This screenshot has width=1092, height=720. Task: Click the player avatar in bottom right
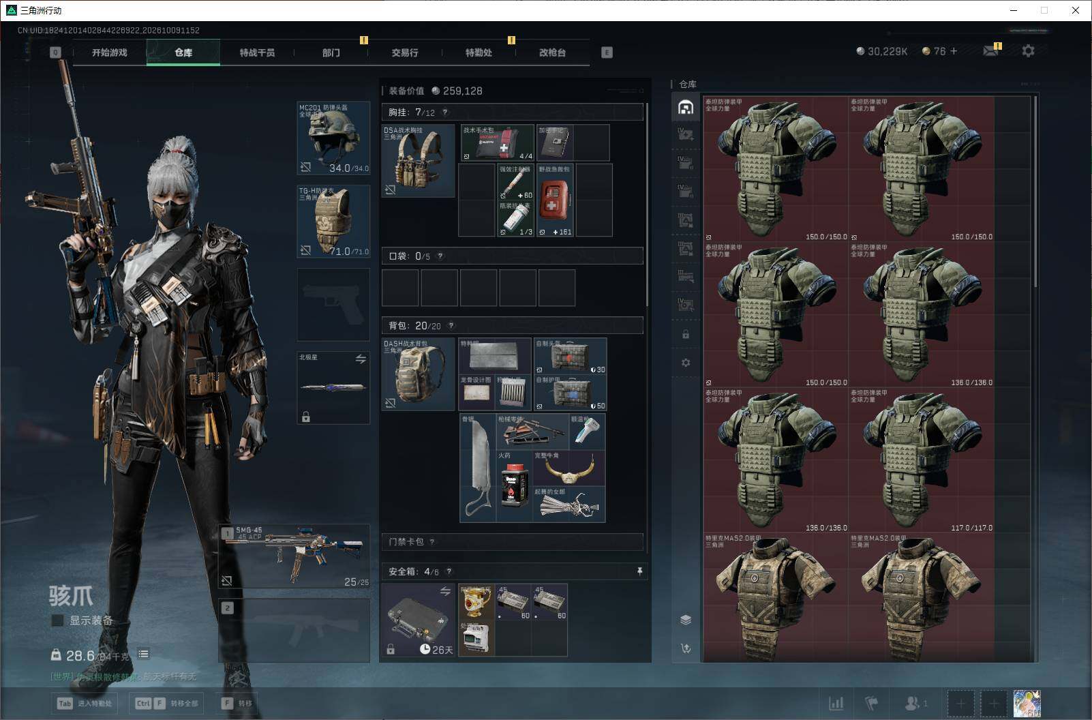click(1027, 703)
